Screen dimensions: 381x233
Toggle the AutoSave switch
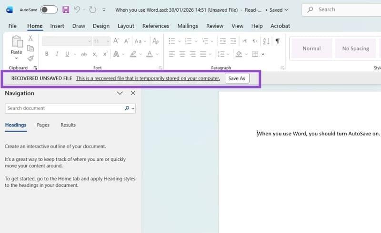click(x=49, y=10)
